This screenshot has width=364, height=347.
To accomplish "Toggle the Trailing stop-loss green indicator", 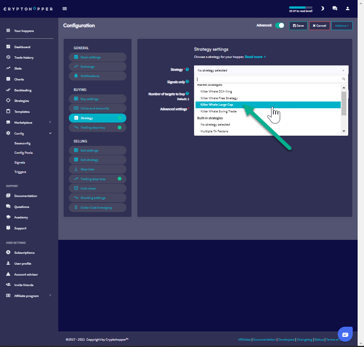I will [120, 179].
